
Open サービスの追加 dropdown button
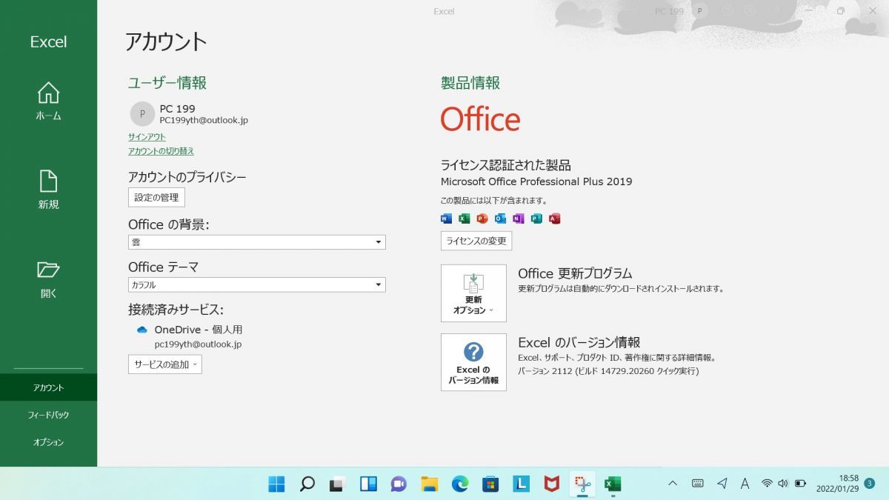pos(165,364)
